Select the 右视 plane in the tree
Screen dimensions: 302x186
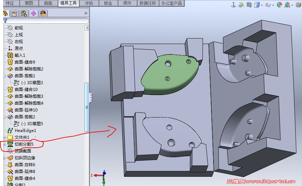pos(19,41)
